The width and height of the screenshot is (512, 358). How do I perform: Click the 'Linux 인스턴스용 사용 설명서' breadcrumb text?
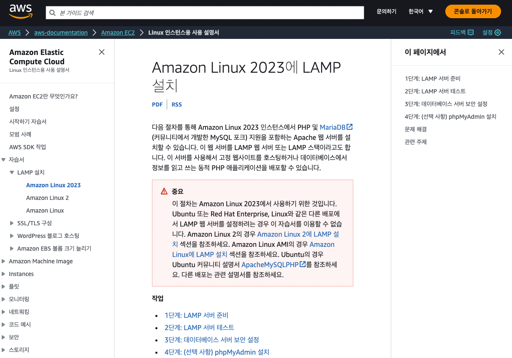point(184,33)
